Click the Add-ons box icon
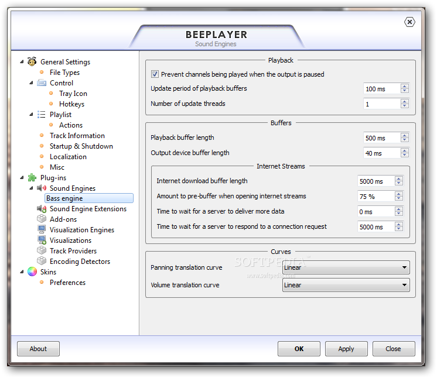 (42, 219)
